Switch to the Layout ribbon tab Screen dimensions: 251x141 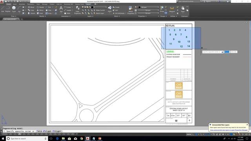coord(88,4)
